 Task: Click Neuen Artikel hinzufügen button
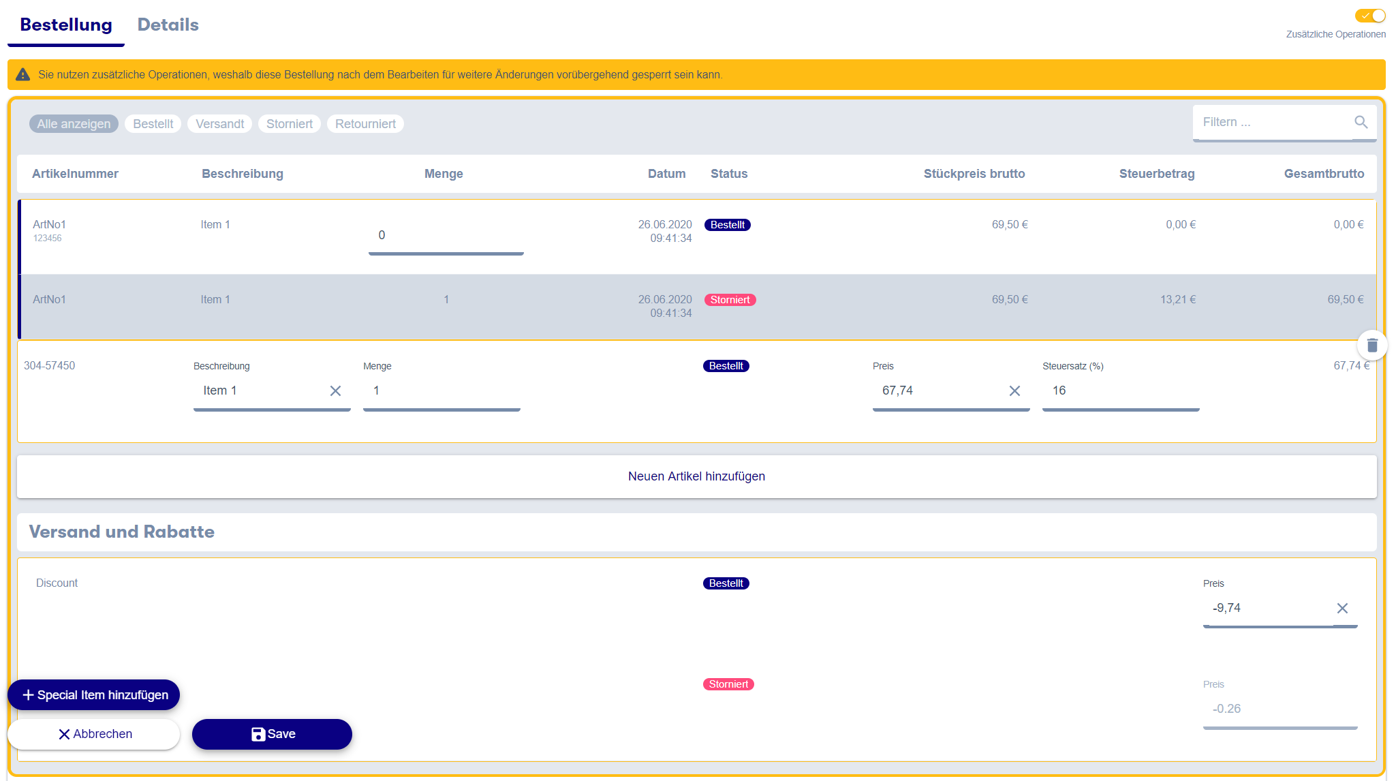pyautogui.click(x=696, y=476)
